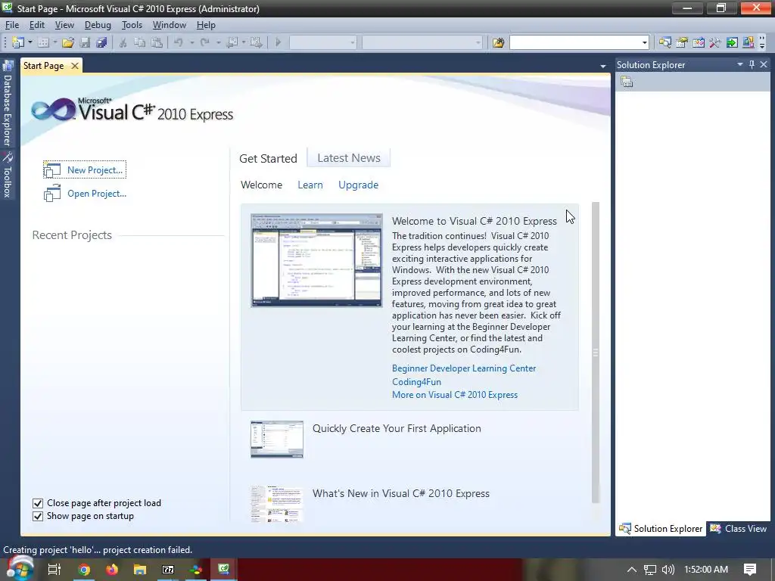Click the New Project toolbar icon
This screenshot has height=581, width=775.
tap(18, 42)
